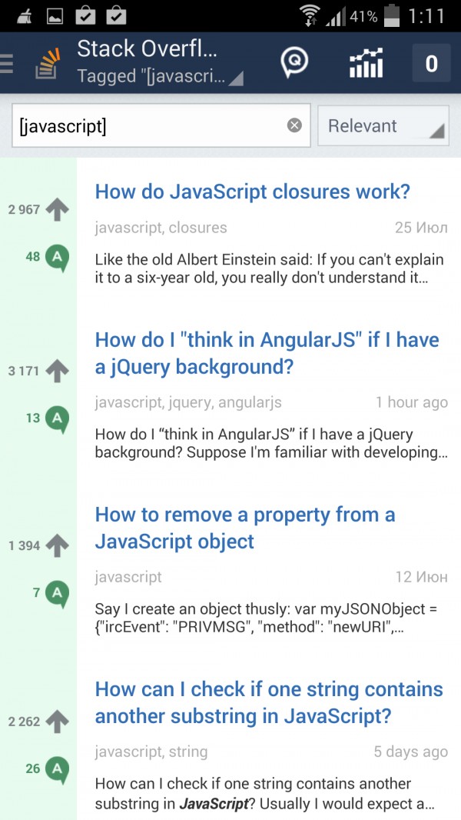Viewport: 461px width, 820px height.
Task: Expand the Relevant sort dropdown
Action: [383, 126]
